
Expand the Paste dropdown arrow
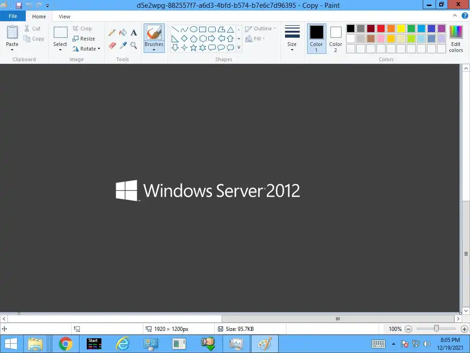(12, 50)
